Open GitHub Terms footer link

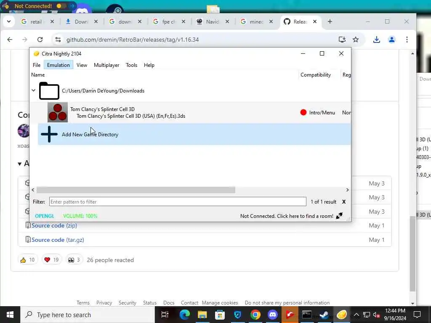(83, 303)
